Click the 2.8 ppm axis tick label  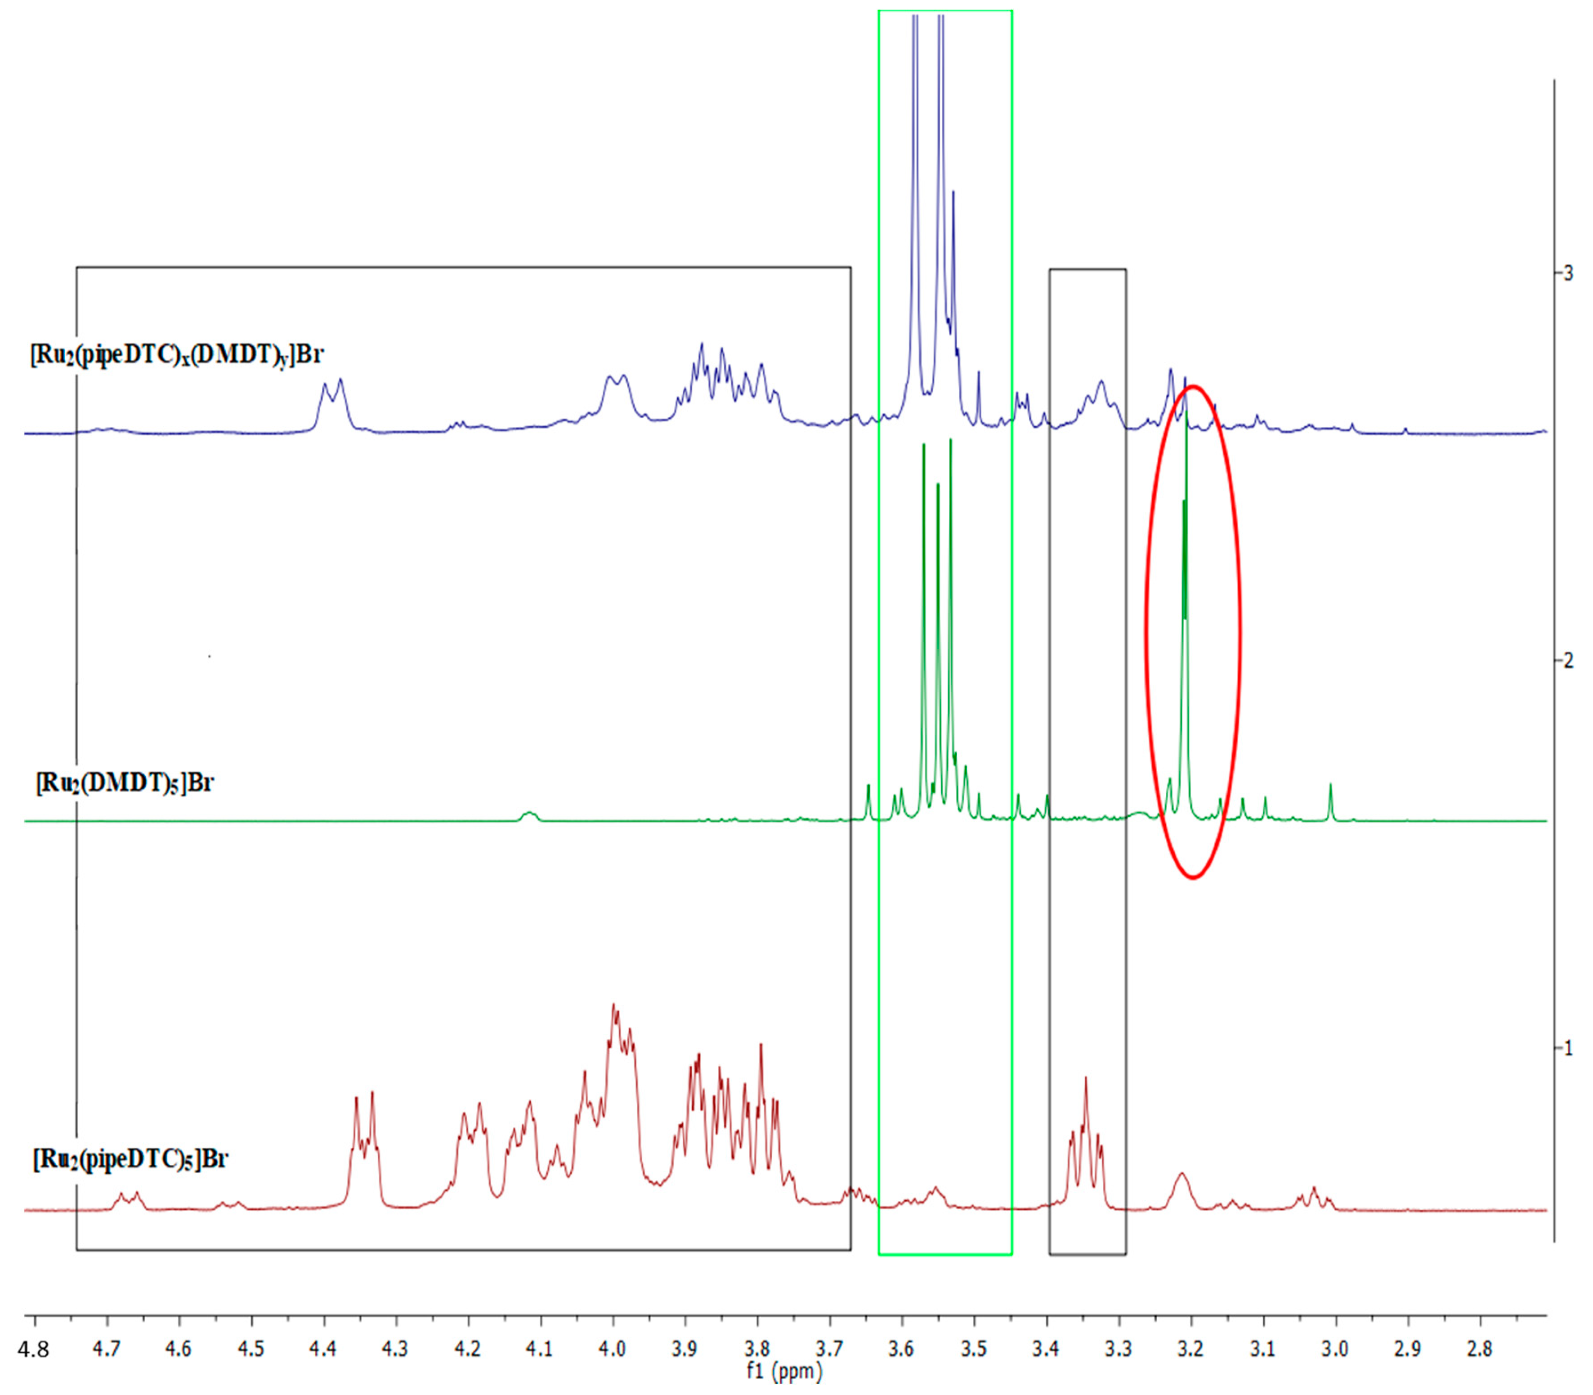1479,1347
